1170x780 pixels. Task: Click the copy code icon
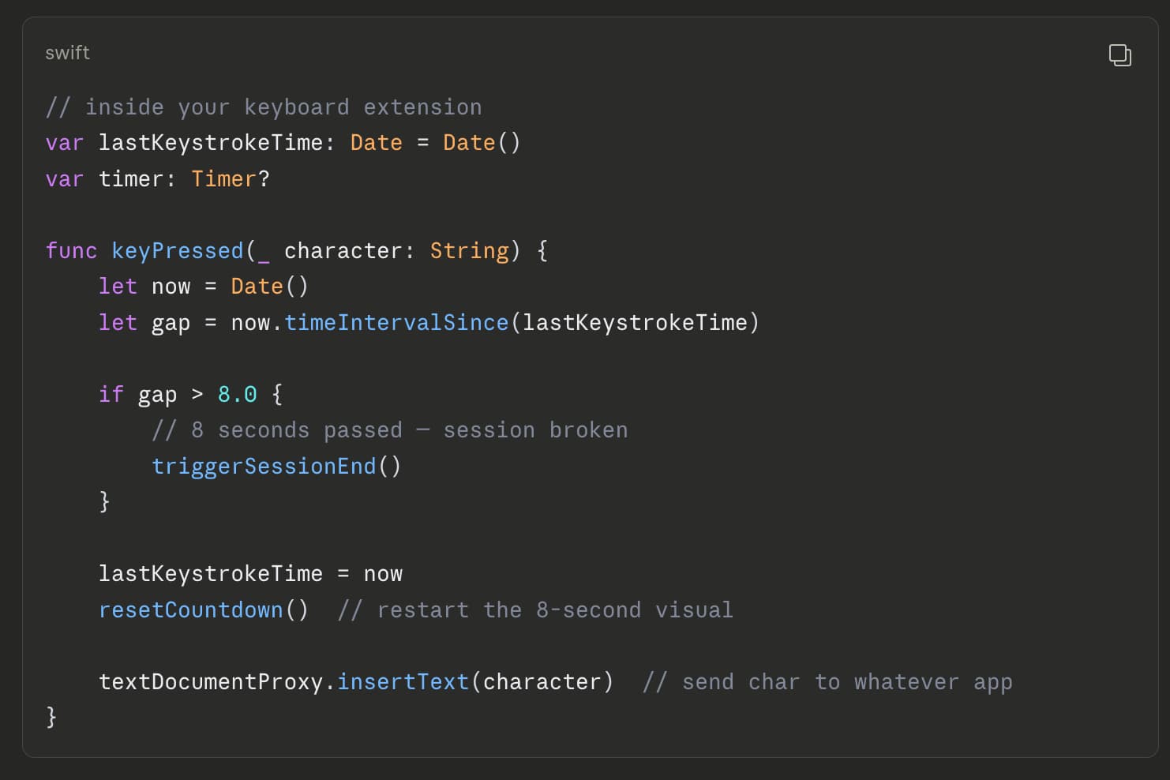click(1120, 55)
